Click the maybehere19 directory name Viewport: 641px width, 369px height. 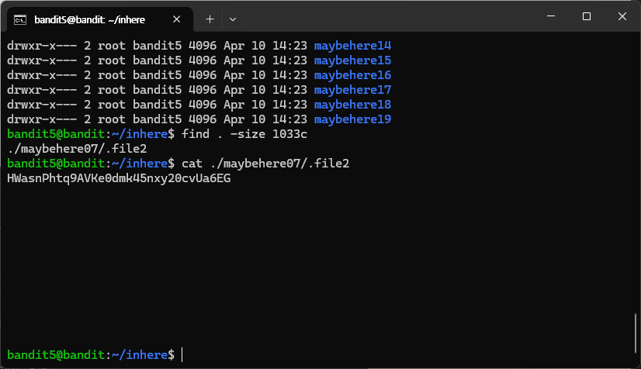tap(352, 119)
